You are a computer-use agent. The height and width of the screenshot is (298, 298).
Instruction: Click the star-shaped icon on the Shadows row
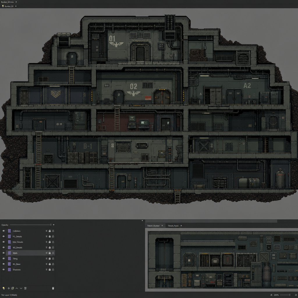click(46, 269)
